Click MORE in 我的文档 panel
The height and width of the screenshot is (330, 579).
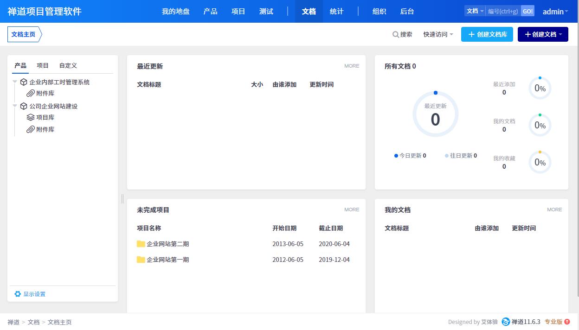tap(554, 209)
